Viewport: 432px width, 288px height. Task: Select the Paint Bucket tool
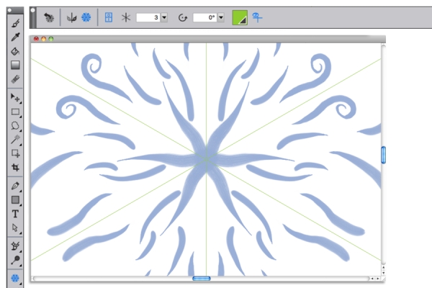15,51
